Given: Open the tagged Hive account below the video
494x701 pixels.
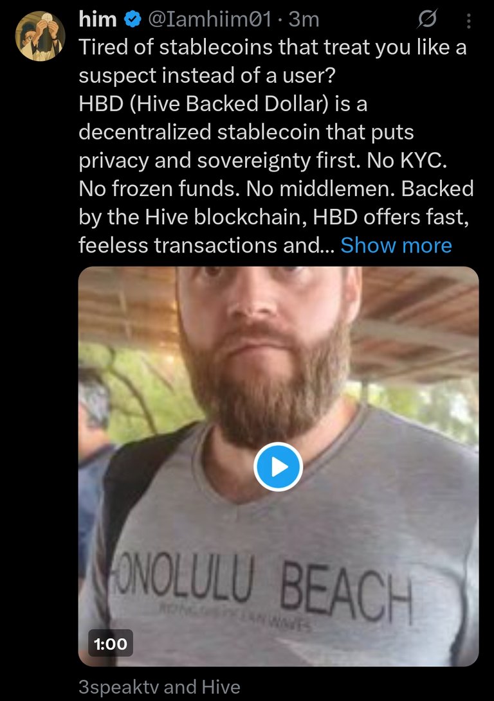Looking at the screenshot, I should (x=221, y=687).
